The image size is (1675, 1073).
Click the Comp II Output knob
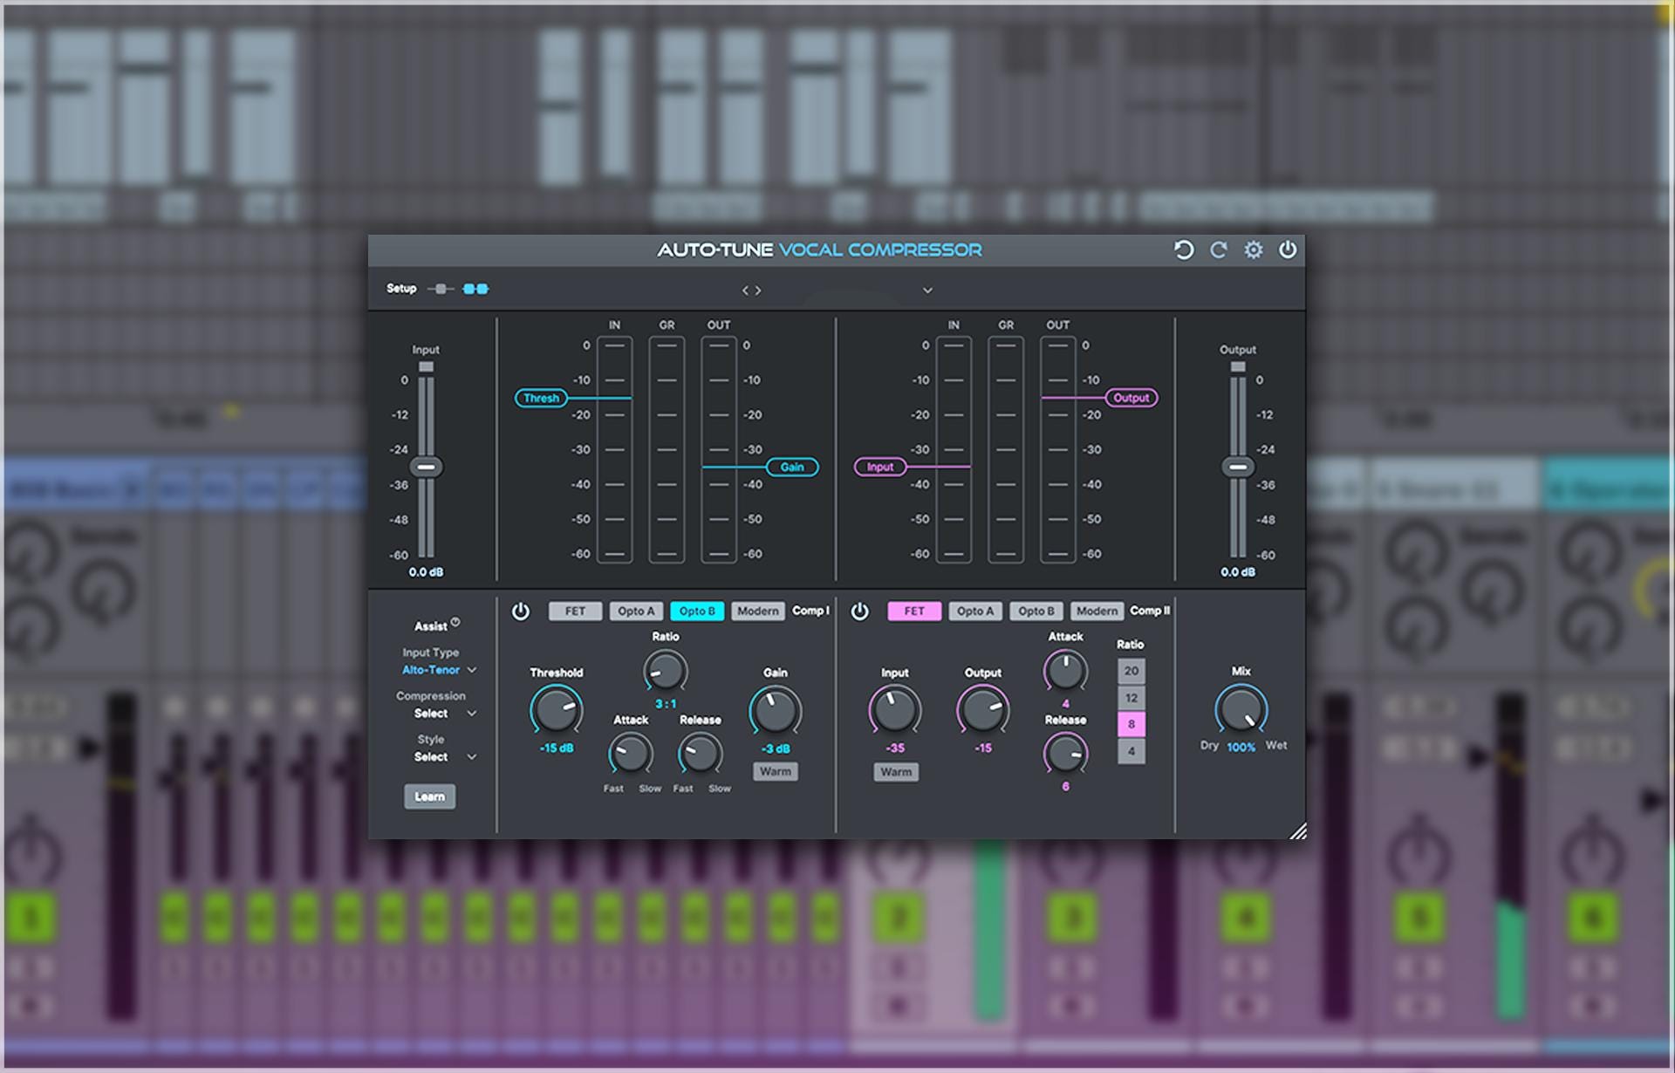pyautogui.click(x=983, y=710)
